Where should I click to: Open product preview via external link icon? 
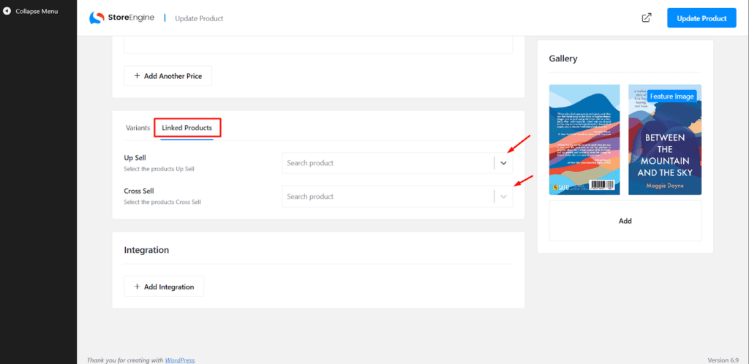[x=647, y=18]
